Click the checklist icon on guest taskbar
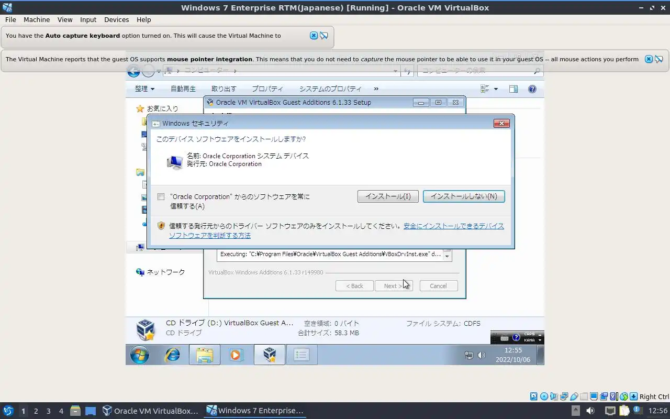This screenshot has height=419, width=670. click(301, 355)
